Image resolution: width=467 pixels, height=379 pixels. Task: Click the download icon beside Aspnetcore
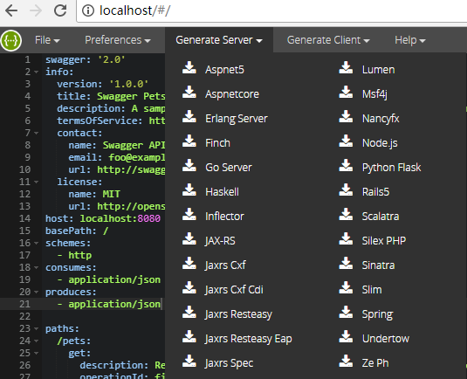tap(189, 92)
